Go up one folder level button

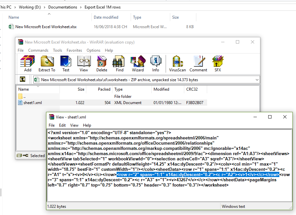23,80
